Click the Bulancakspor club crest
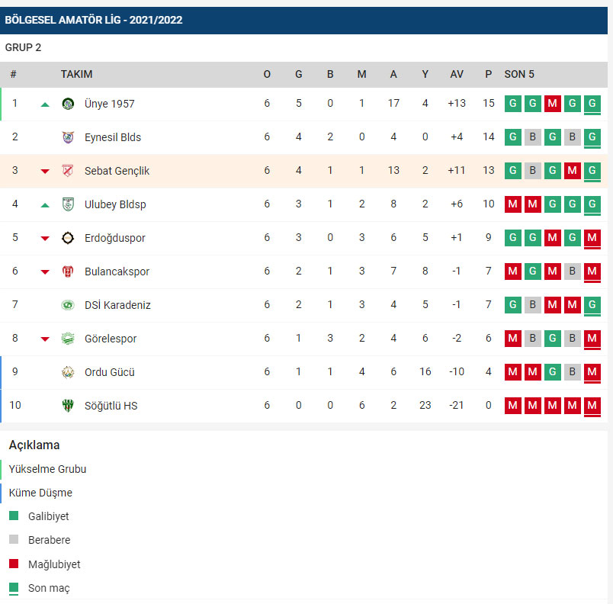This screenshot has width=613, height=604. tap(68, 271)
